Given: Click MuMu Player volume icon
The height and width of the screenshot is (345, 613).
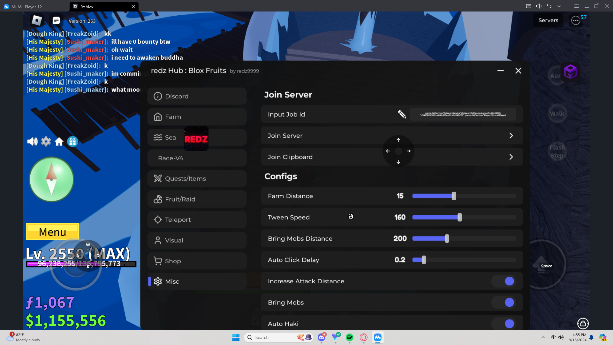Looking at the screenshot, I should pyautogui.click(x=539, y=6).
